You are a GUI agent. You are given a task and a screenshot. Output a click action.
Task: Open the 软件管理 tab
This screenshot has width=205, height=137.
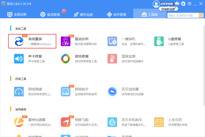point(117,15)
